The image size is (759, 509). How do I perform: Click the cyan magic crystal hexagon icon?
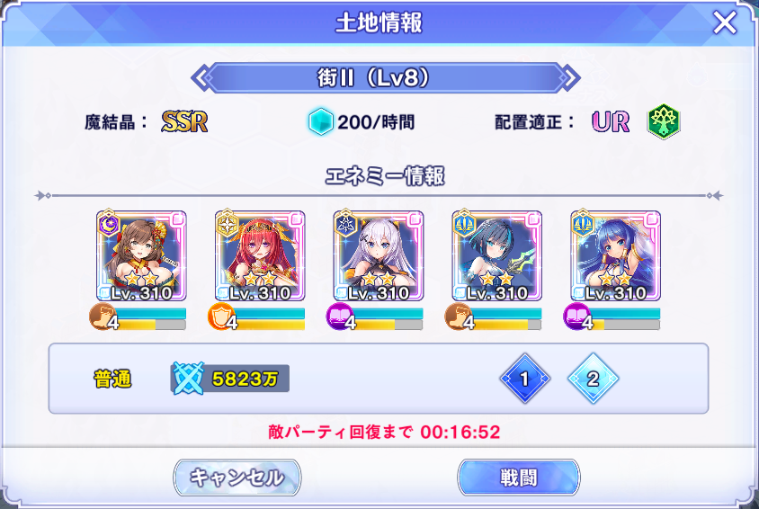point(321,121)
